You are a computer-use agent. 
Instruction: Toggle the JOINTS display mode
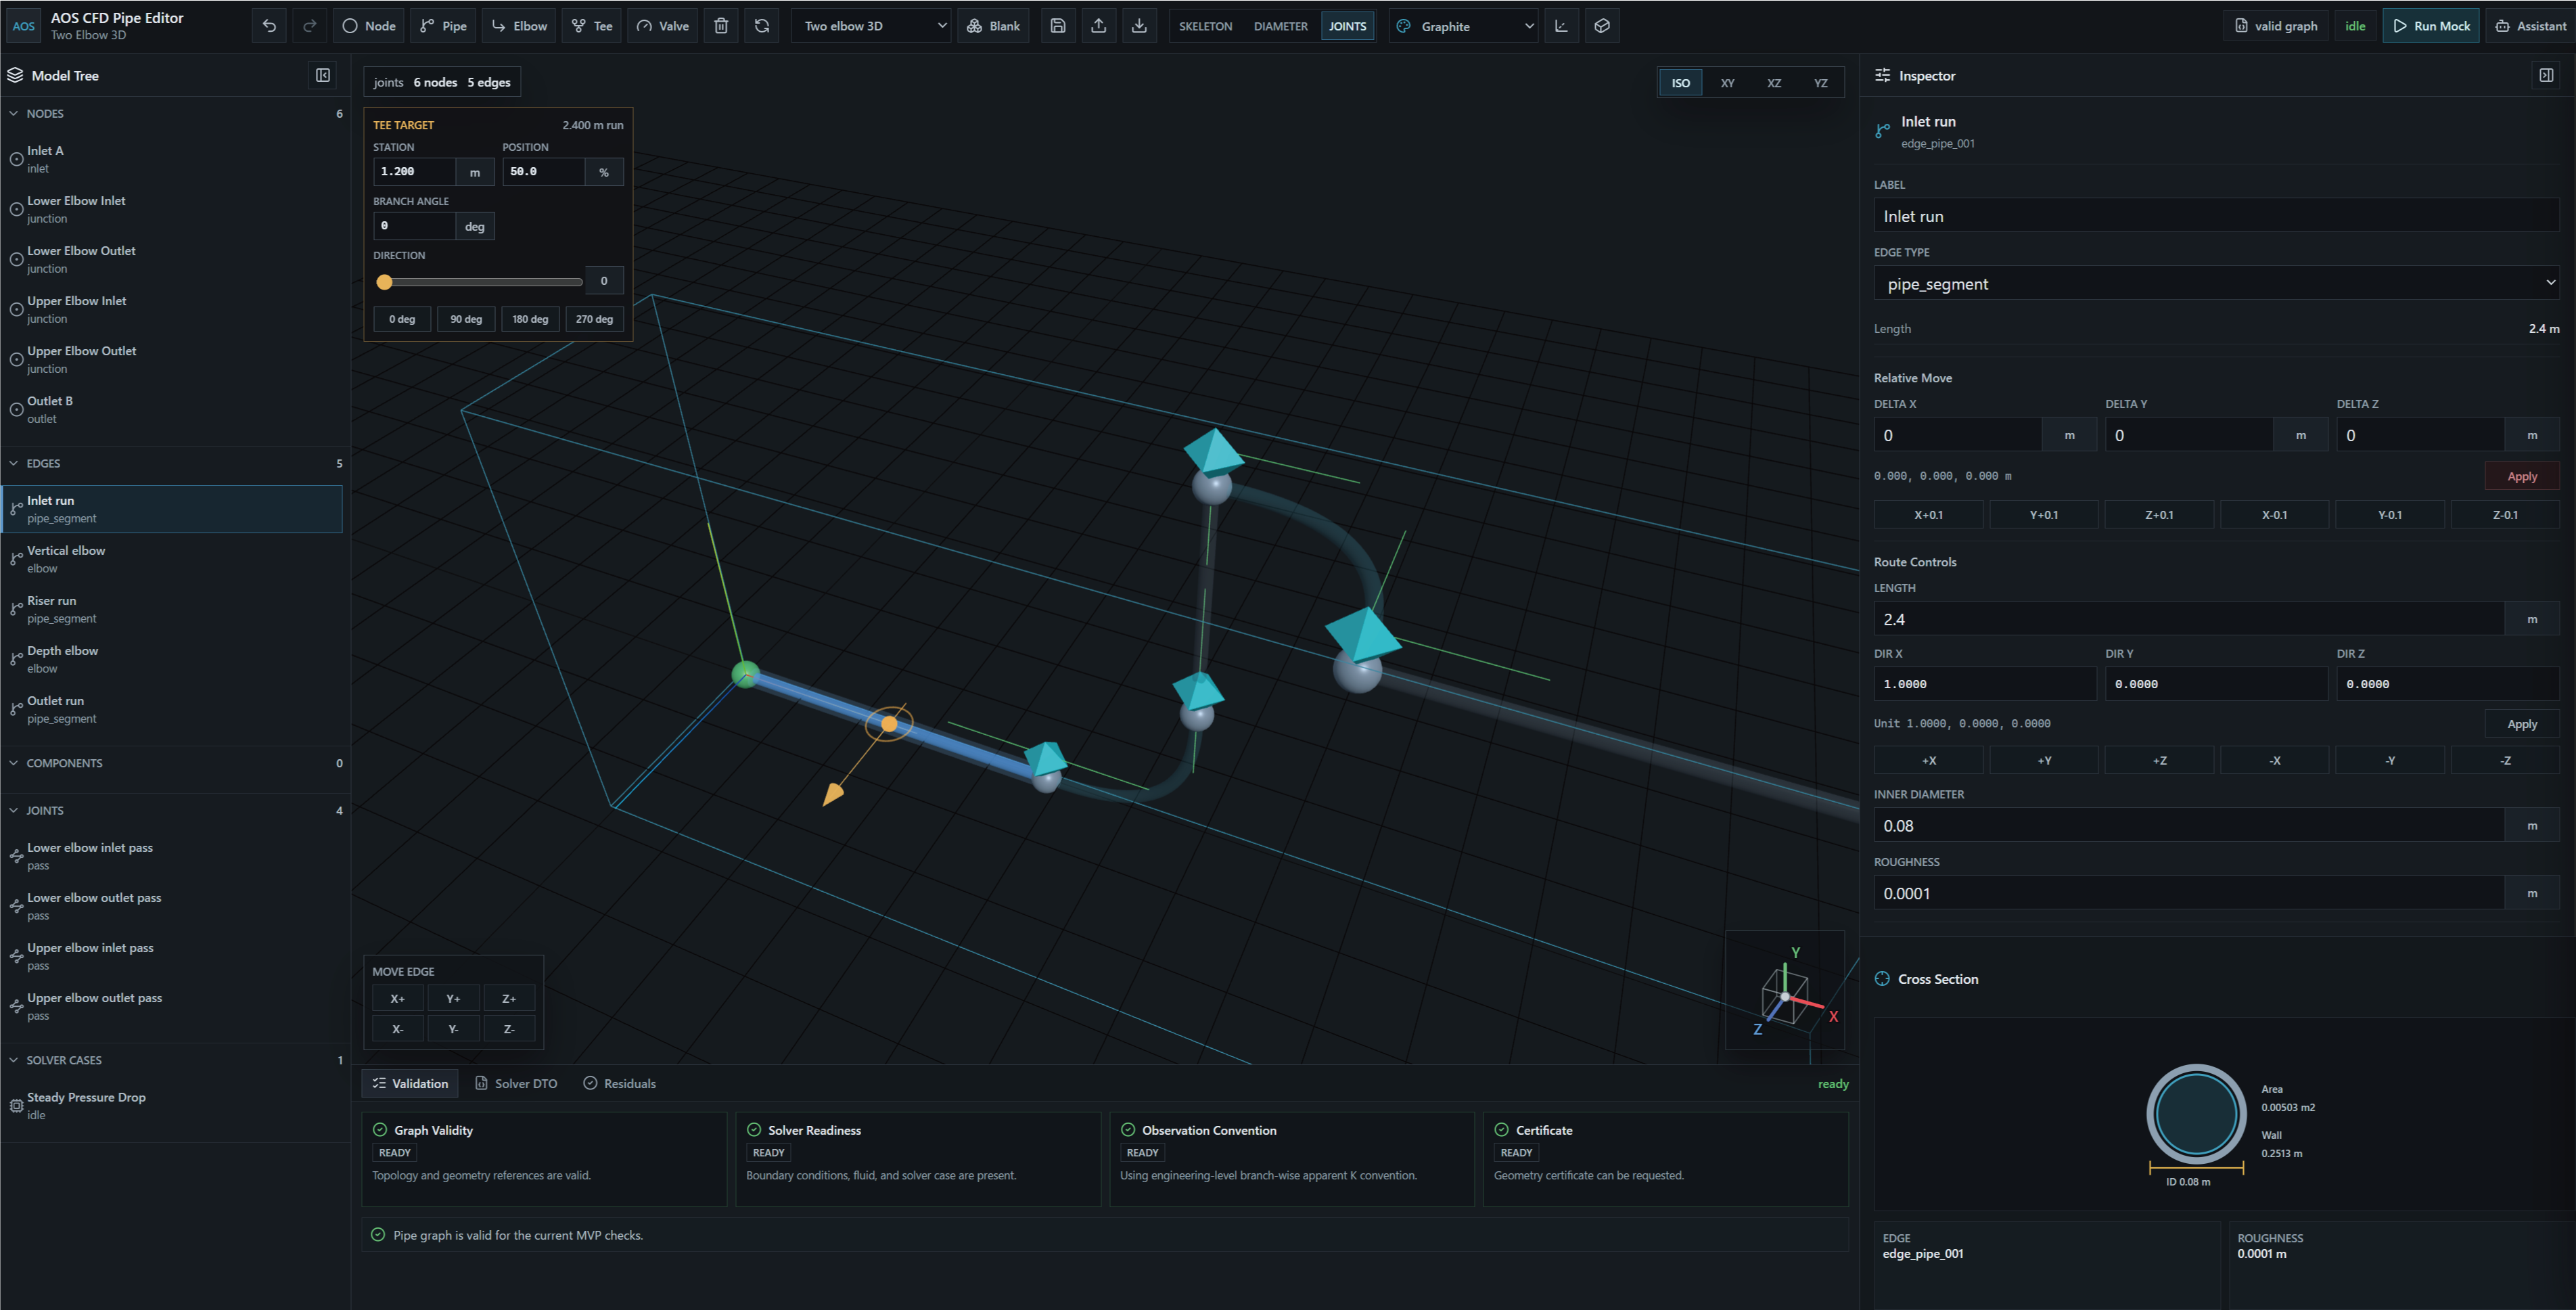click(x=1347, y=26)
